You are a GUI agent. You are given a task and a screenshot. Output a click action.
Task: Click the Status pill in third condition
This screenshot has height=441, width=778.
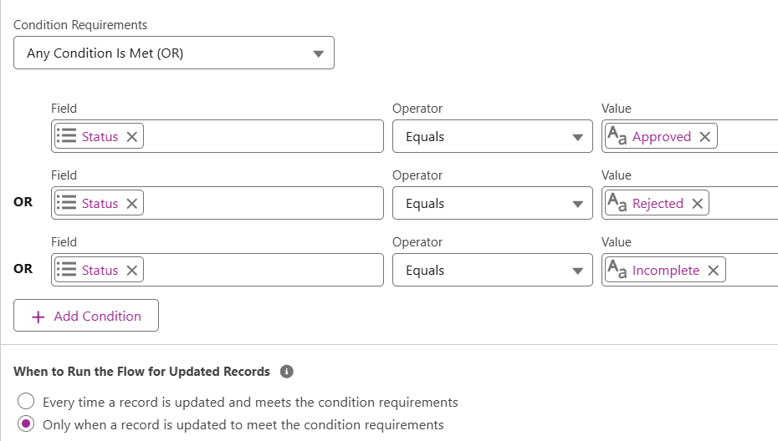tap(100, 271)
